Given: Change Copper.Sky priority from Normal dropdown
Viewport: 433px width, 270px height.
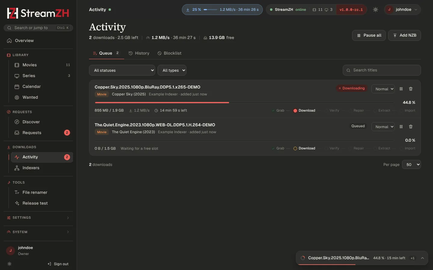Looking at the screenshot, I should [383, 89].
